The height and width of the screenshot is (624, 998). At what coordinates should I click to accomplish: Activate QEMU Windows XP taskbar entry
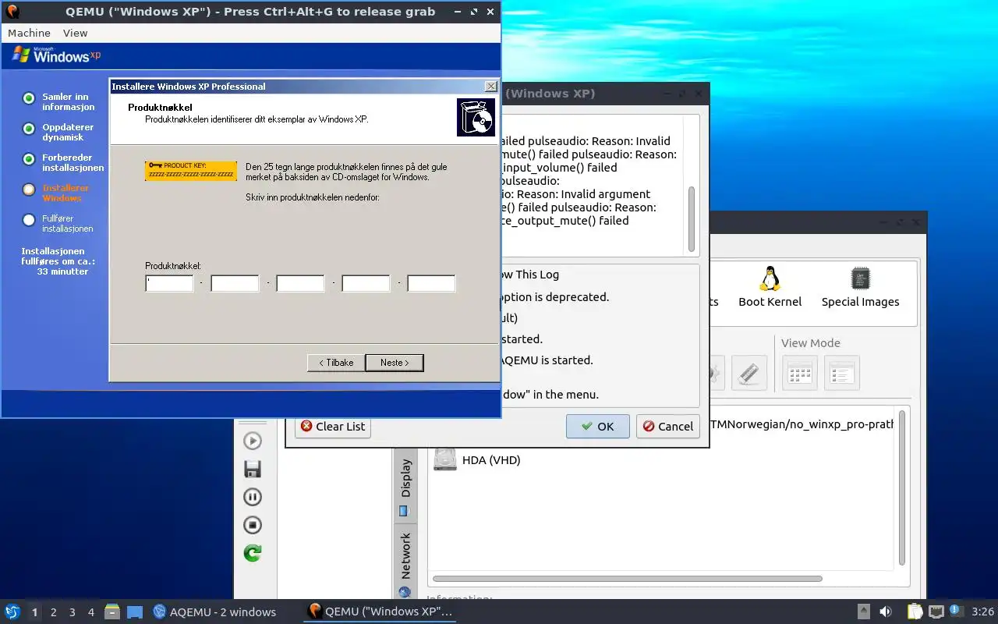380,612
